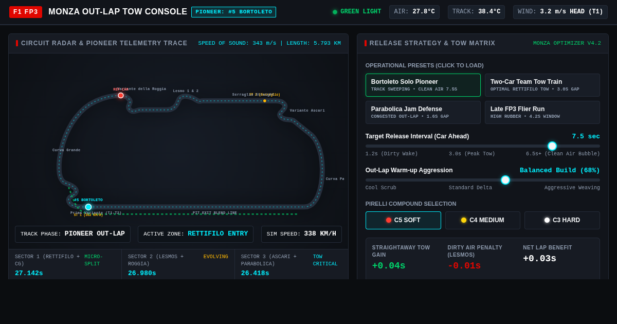Click the Operational Presets heading
Image resolution: width=617 pixels, height=324 pixels.
click(x=425, y=65)
